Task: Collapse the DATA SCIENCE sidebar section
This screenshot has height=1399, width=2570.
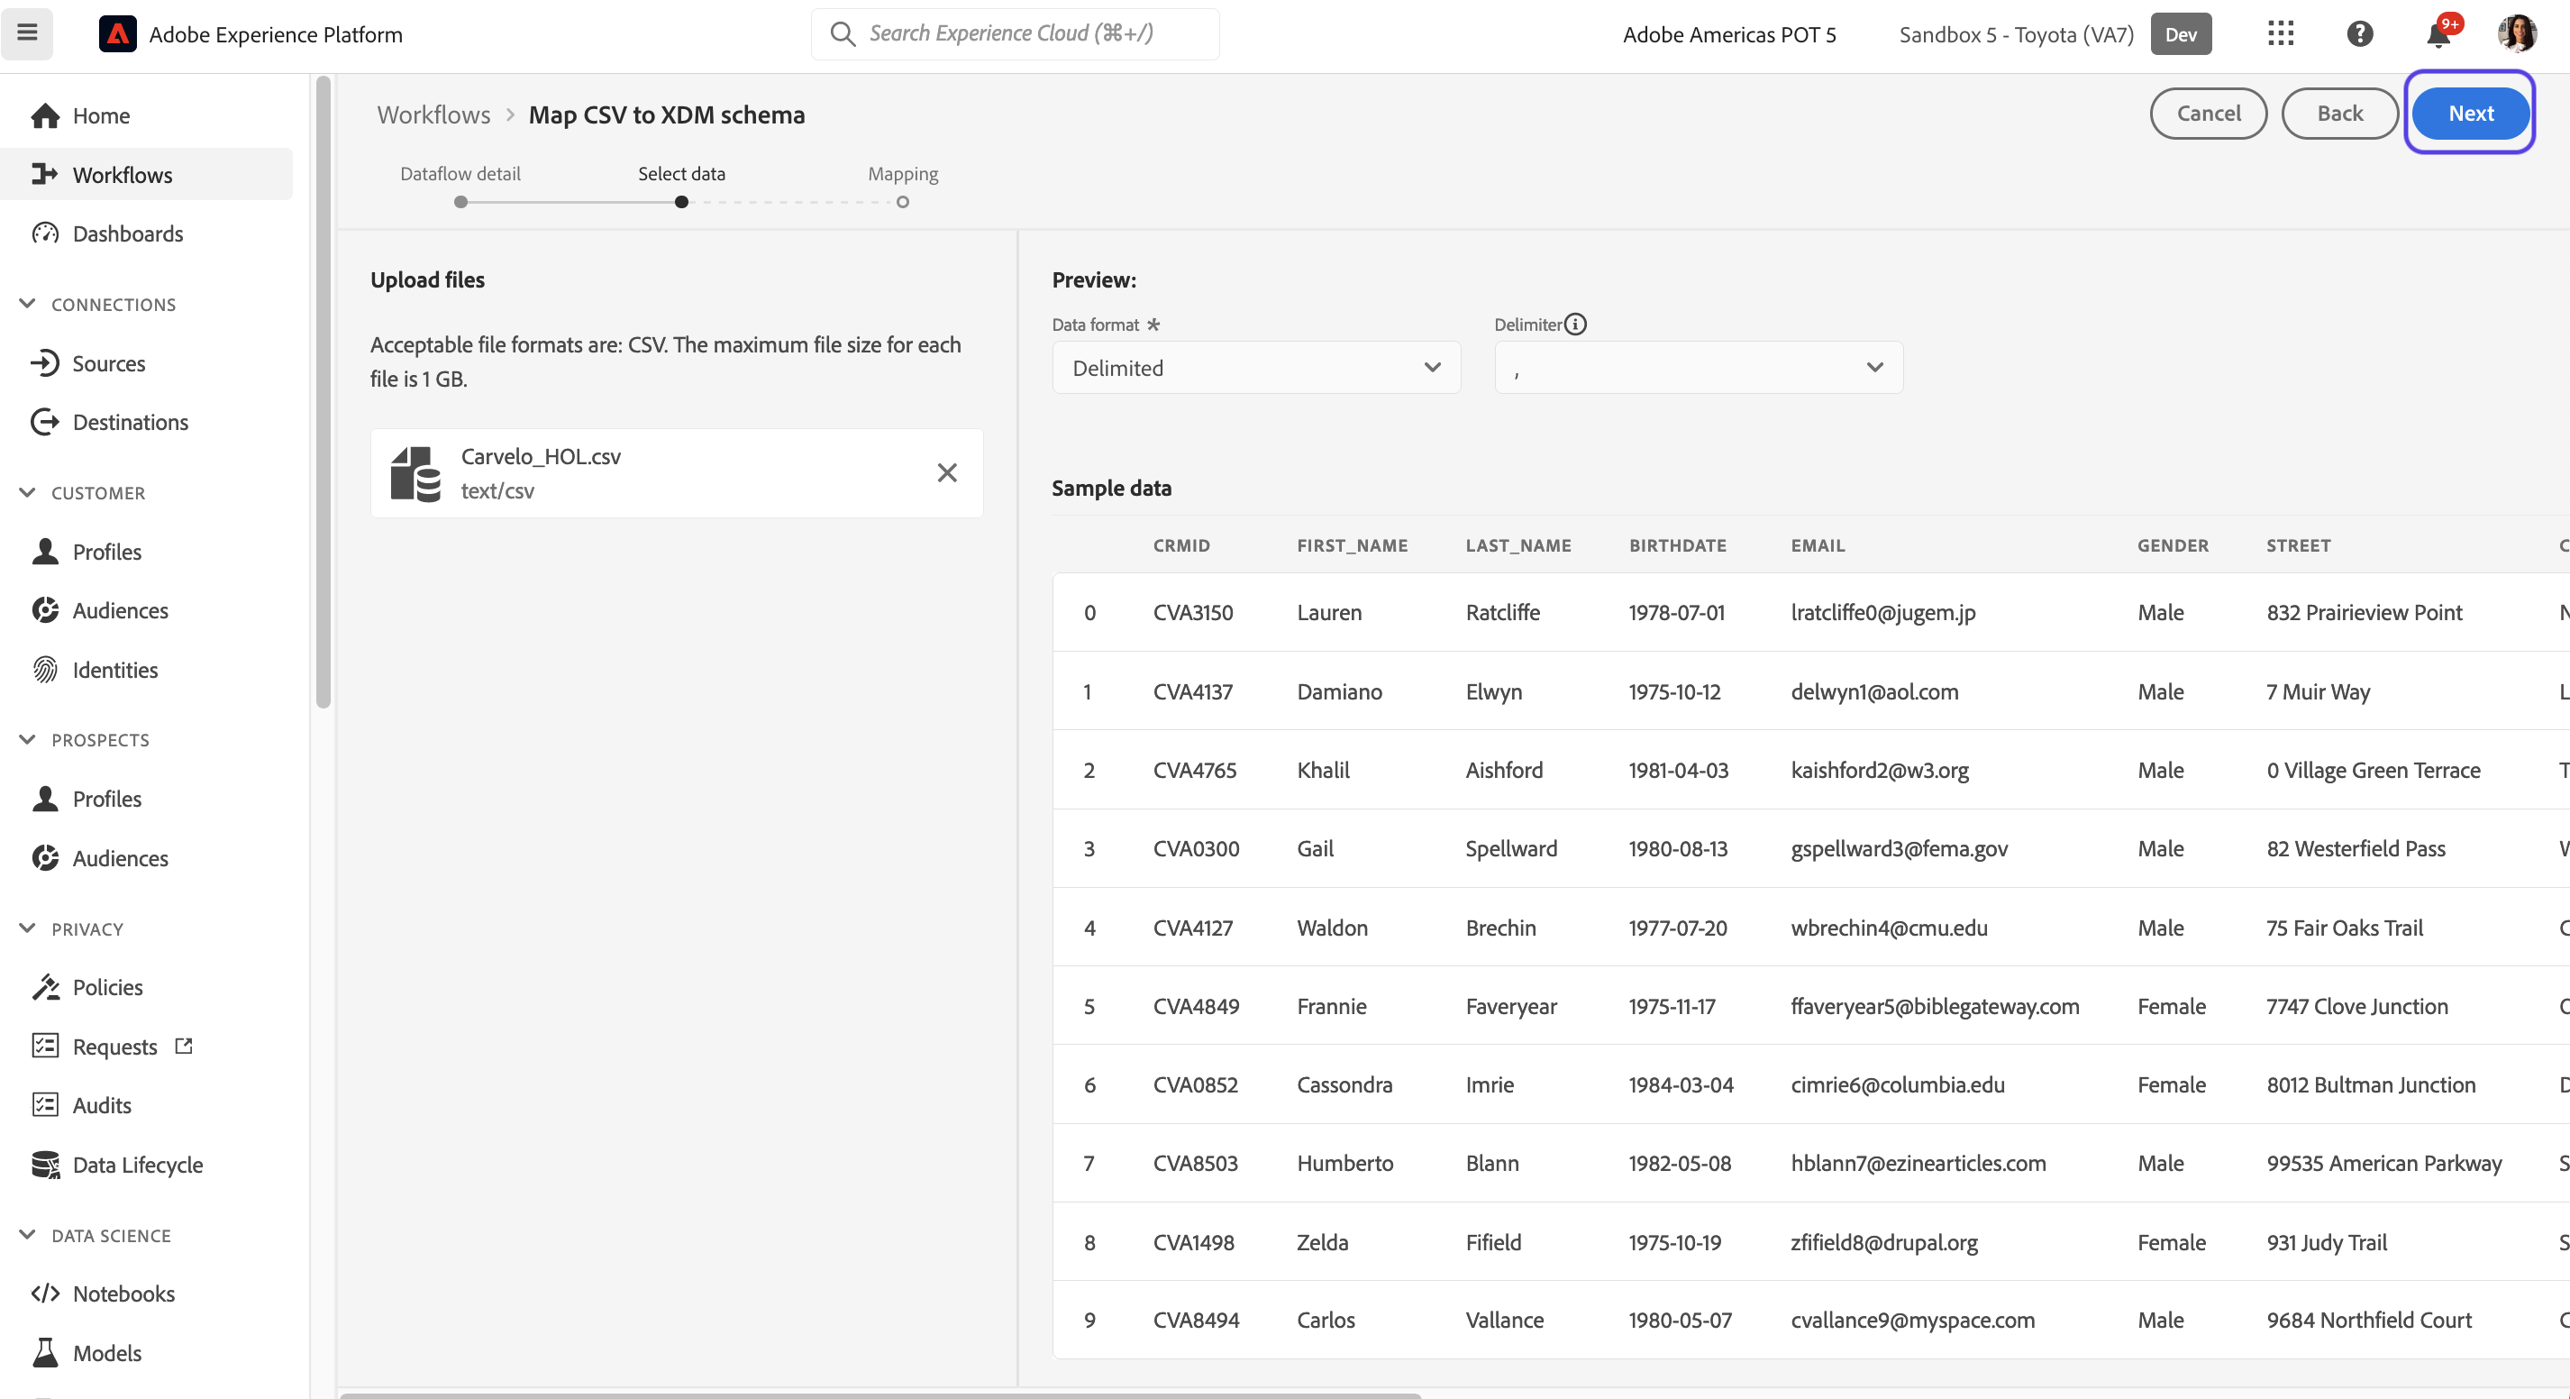Action: tap(28, 1234)
